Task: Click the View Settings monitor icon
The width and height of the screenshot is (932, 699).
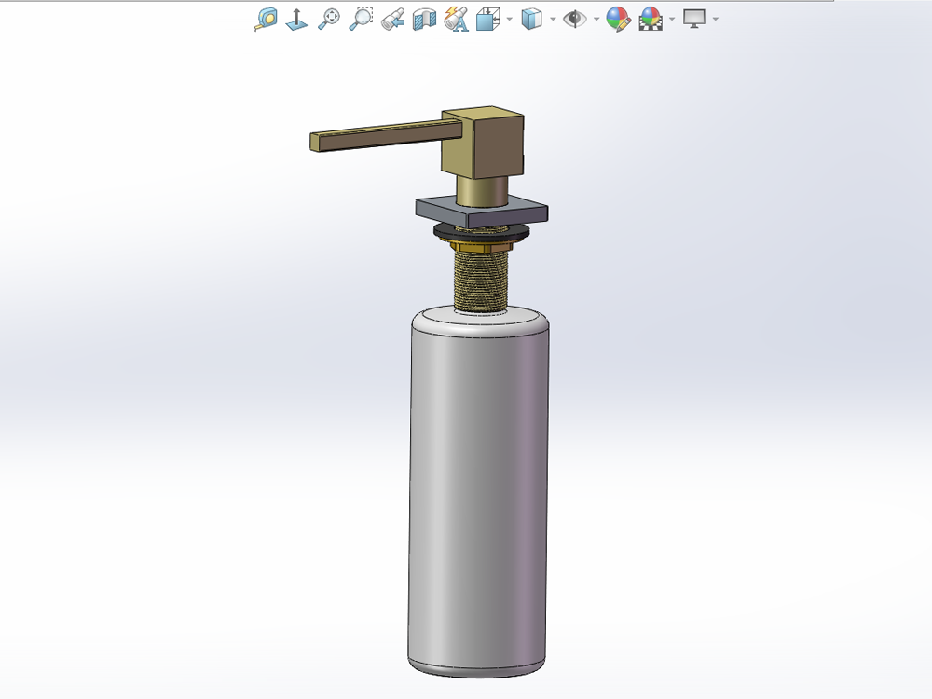Action: [x=694, y=19]
